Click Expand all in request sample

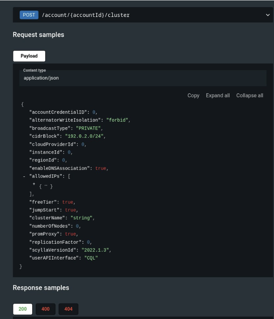tap(218, 95)
